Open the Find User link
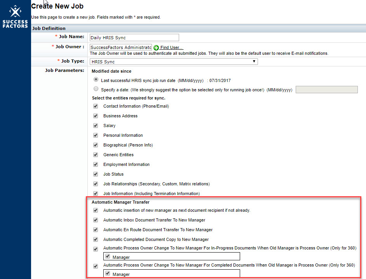366x279 pixels. [x=171, y=47]
